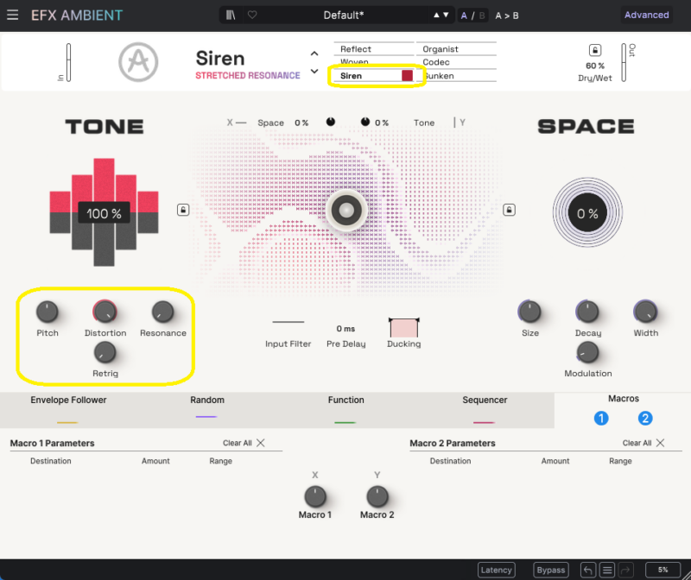
Task: Click the Bypass button
Action: coord(551,570)
